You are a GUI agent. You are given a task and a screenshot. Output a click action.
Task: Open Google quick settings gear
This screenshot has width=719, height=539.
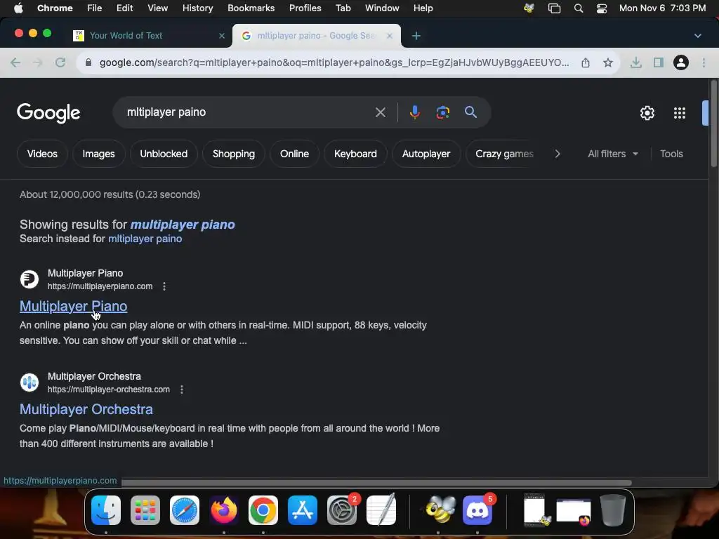tap(647, 113)
